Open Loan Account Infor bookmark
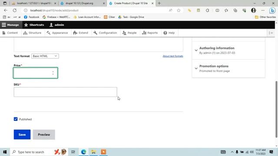278x156 pixels. 87,17
